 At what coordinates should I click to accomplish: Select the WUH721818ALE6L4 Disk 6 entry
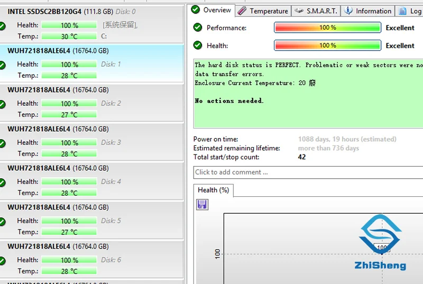click(x=91, y=259)
